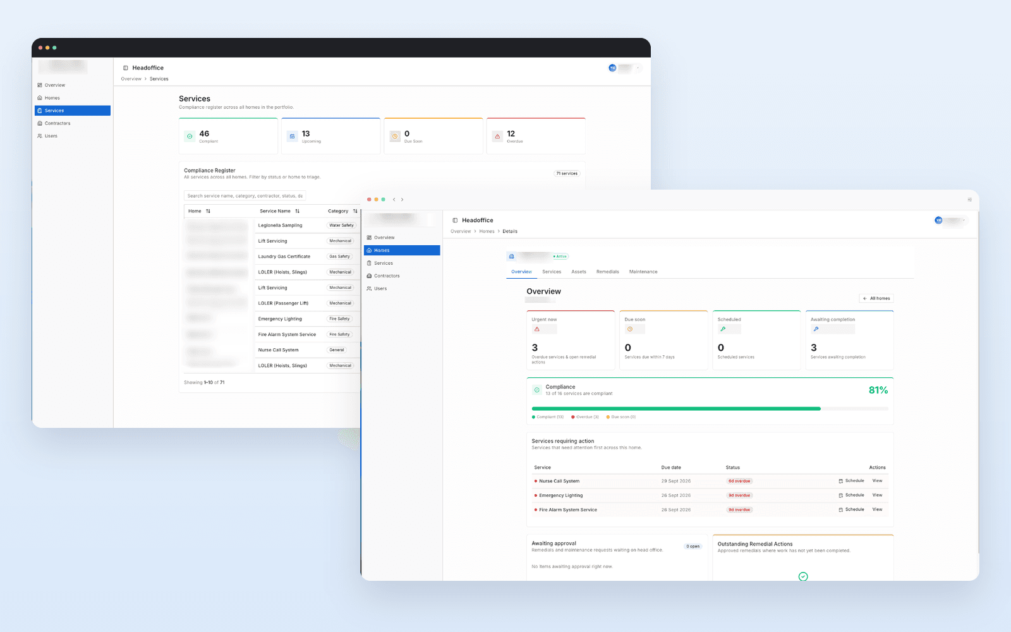The image size is (1011, 632).
Task: Expand the user menu chevron in Services window header
Action: 638,68
